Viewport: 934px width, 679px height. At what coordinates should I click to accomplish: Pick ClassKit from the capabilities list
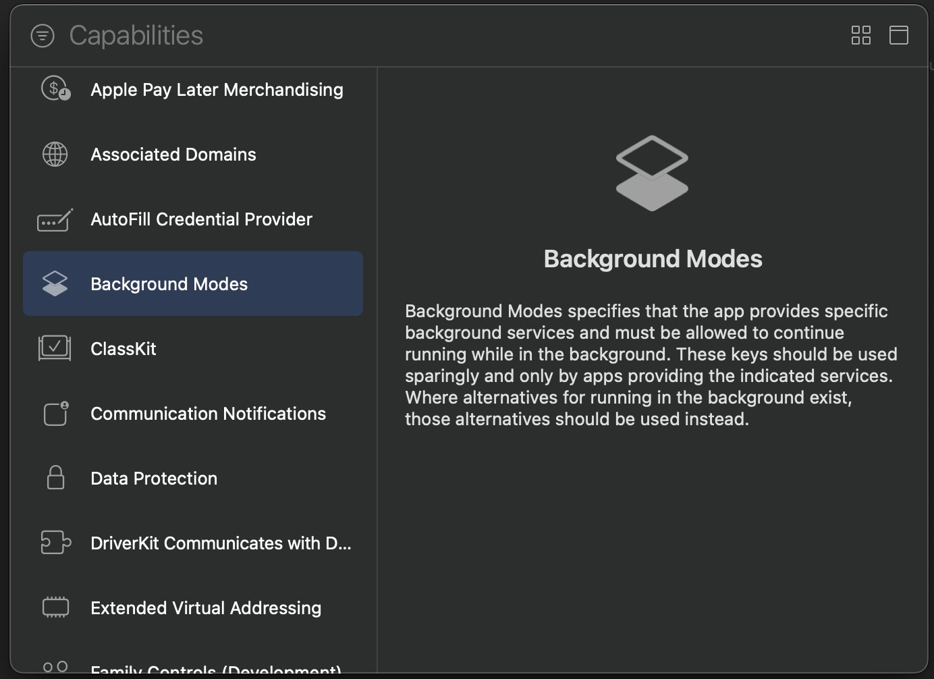[x=193, y=349]
